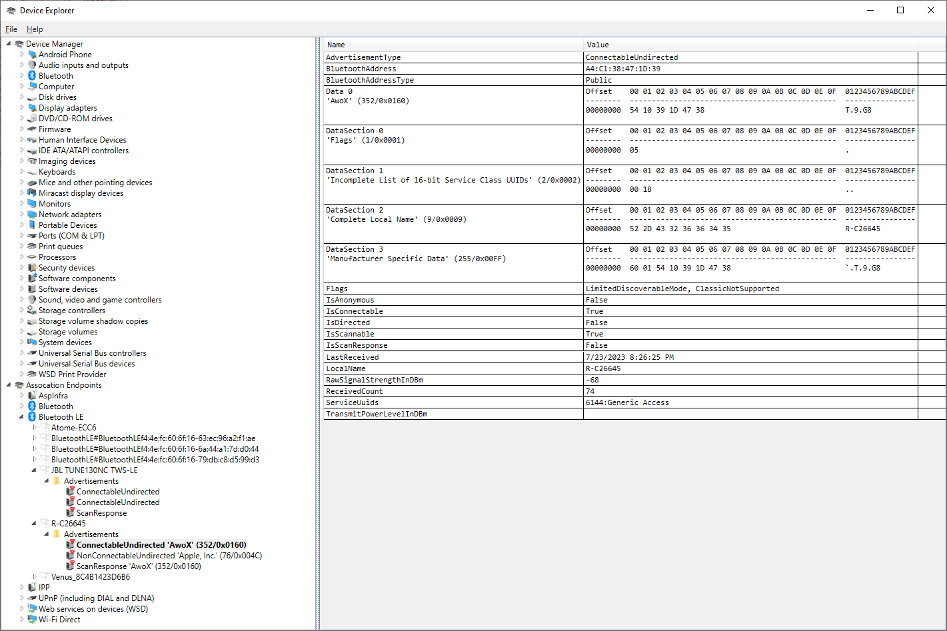Click the Display adapters icon
The height and width of the screenshot is (631, 947).
coord(31,108)
